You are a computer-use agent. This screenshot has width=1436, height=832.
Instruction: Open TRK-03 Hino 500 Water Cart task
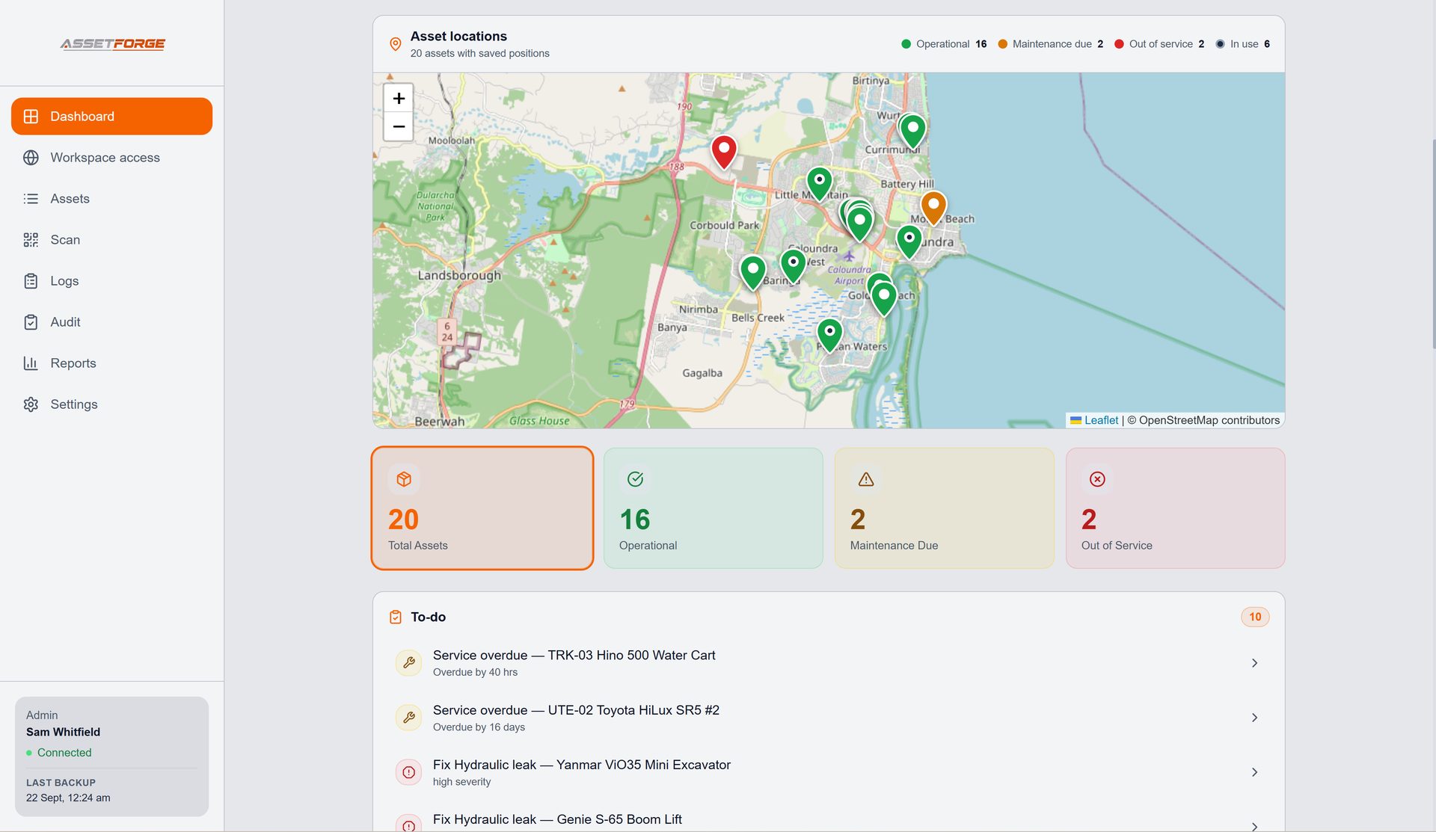828,663
